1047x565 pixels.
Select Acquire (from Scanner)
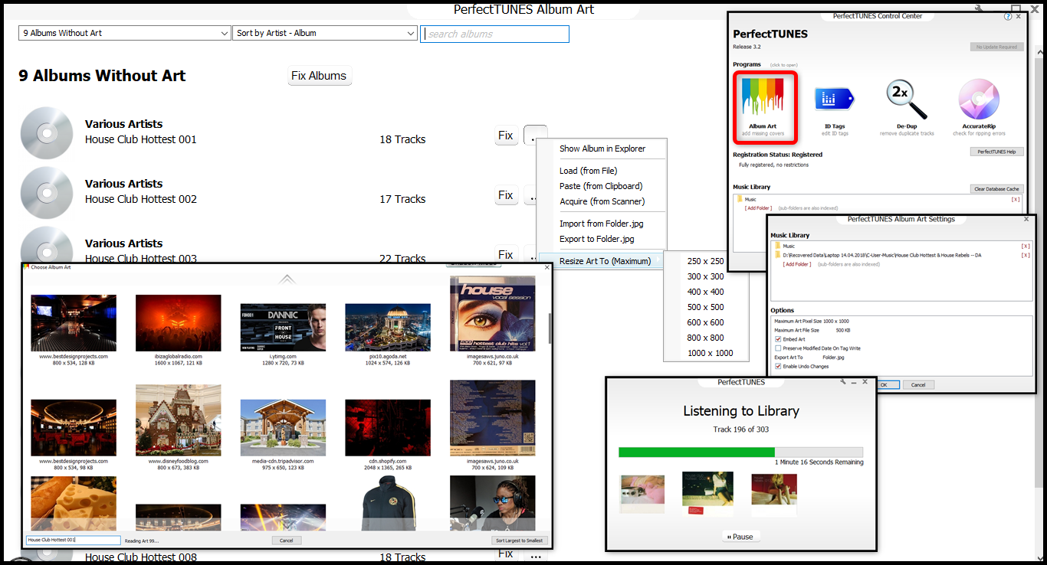[x=602, y=201]
